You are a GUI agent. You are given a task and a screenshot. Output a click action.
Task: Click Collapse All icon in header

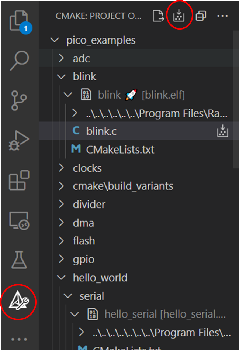(201, 16)
